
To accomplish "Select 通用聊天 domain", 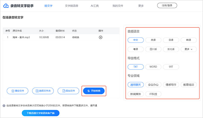I will 136,85.
